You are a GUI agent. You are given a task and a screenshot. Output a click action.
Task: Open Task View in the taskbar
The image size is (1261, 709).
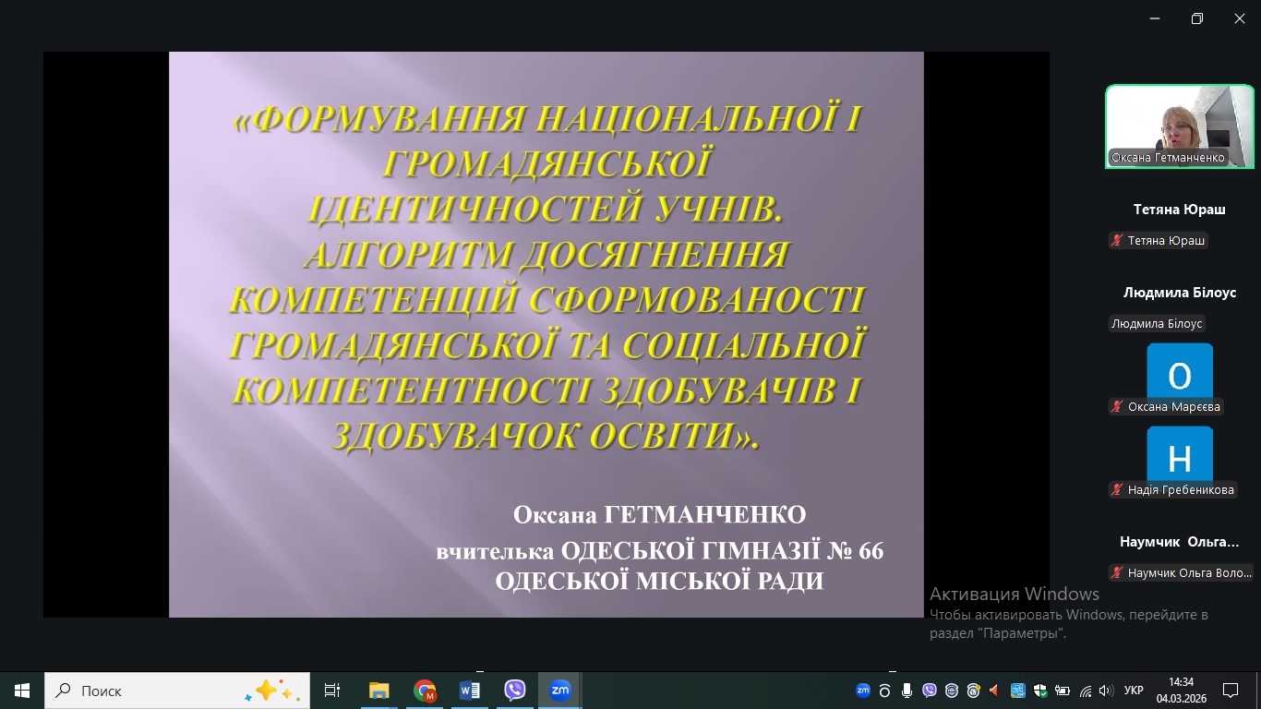coord(332,691)
